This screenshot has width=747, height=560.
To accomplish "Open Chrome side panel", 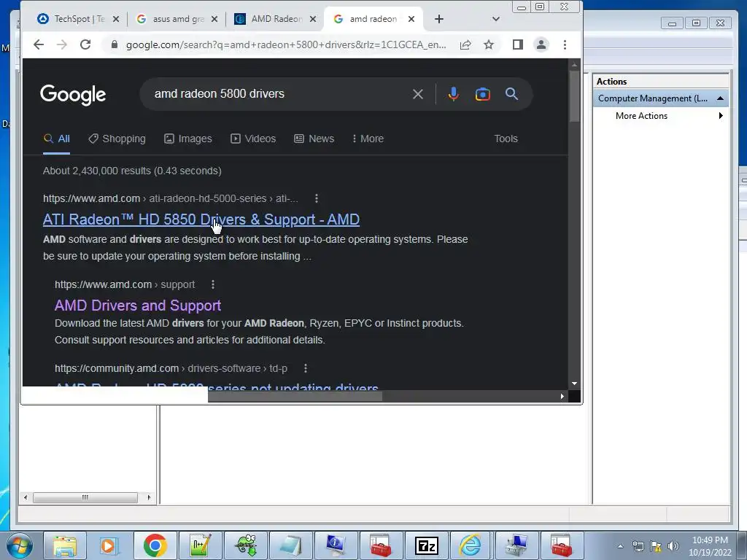I will pyautogui.click(x=518, y=44).
